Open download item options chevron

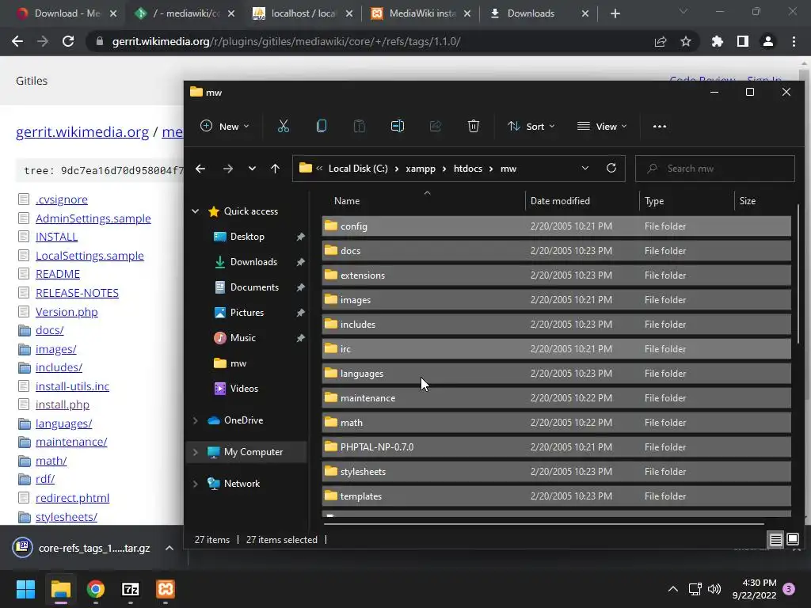(x=169, y=548)
